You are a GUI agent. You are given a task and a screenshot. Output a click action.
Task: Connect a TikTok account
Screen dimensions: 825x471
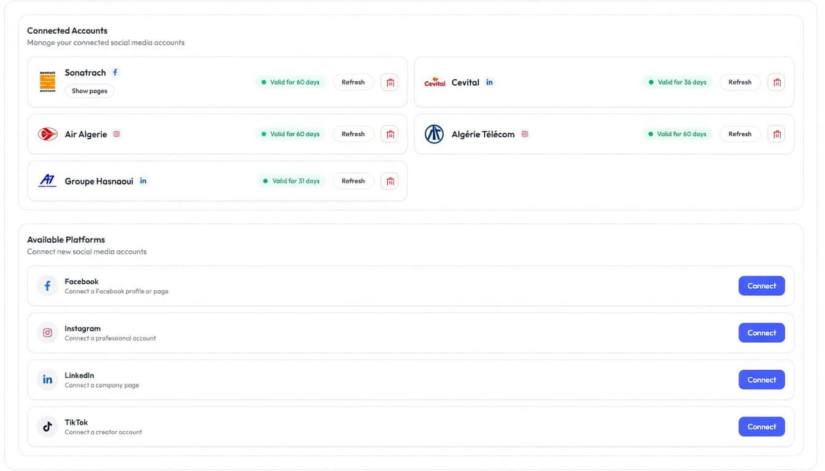coord(762,427)
